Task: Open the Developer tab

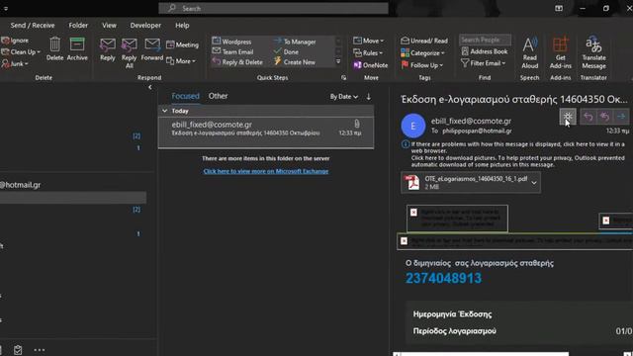Action: [x=145, y=25]
